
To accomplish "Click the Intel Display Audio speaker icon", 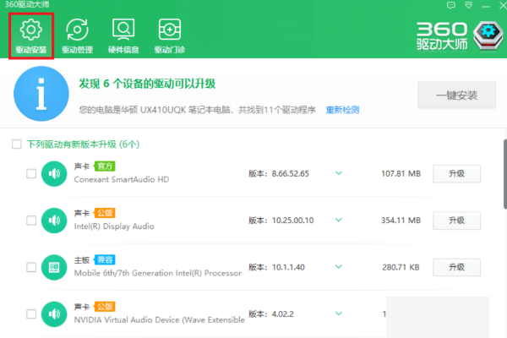I will [53, 221].
